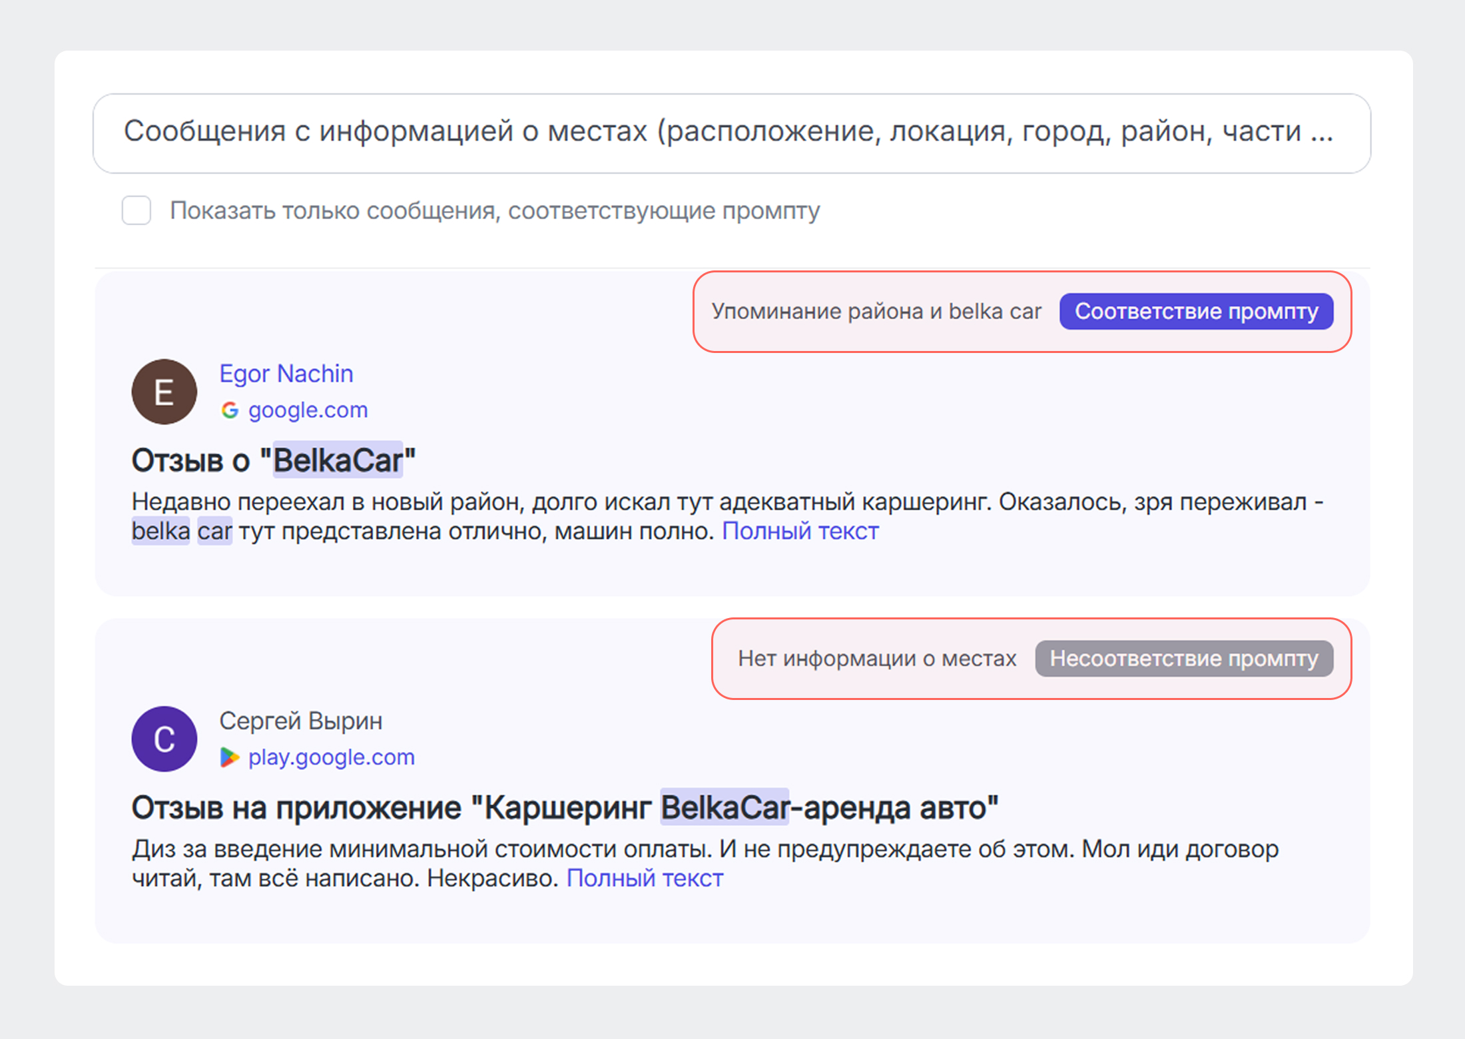Click the annotation "Упоминание района и belka car"
Screen dimensions: 1465x1039
pyautogui.click(x=876, y=310)
